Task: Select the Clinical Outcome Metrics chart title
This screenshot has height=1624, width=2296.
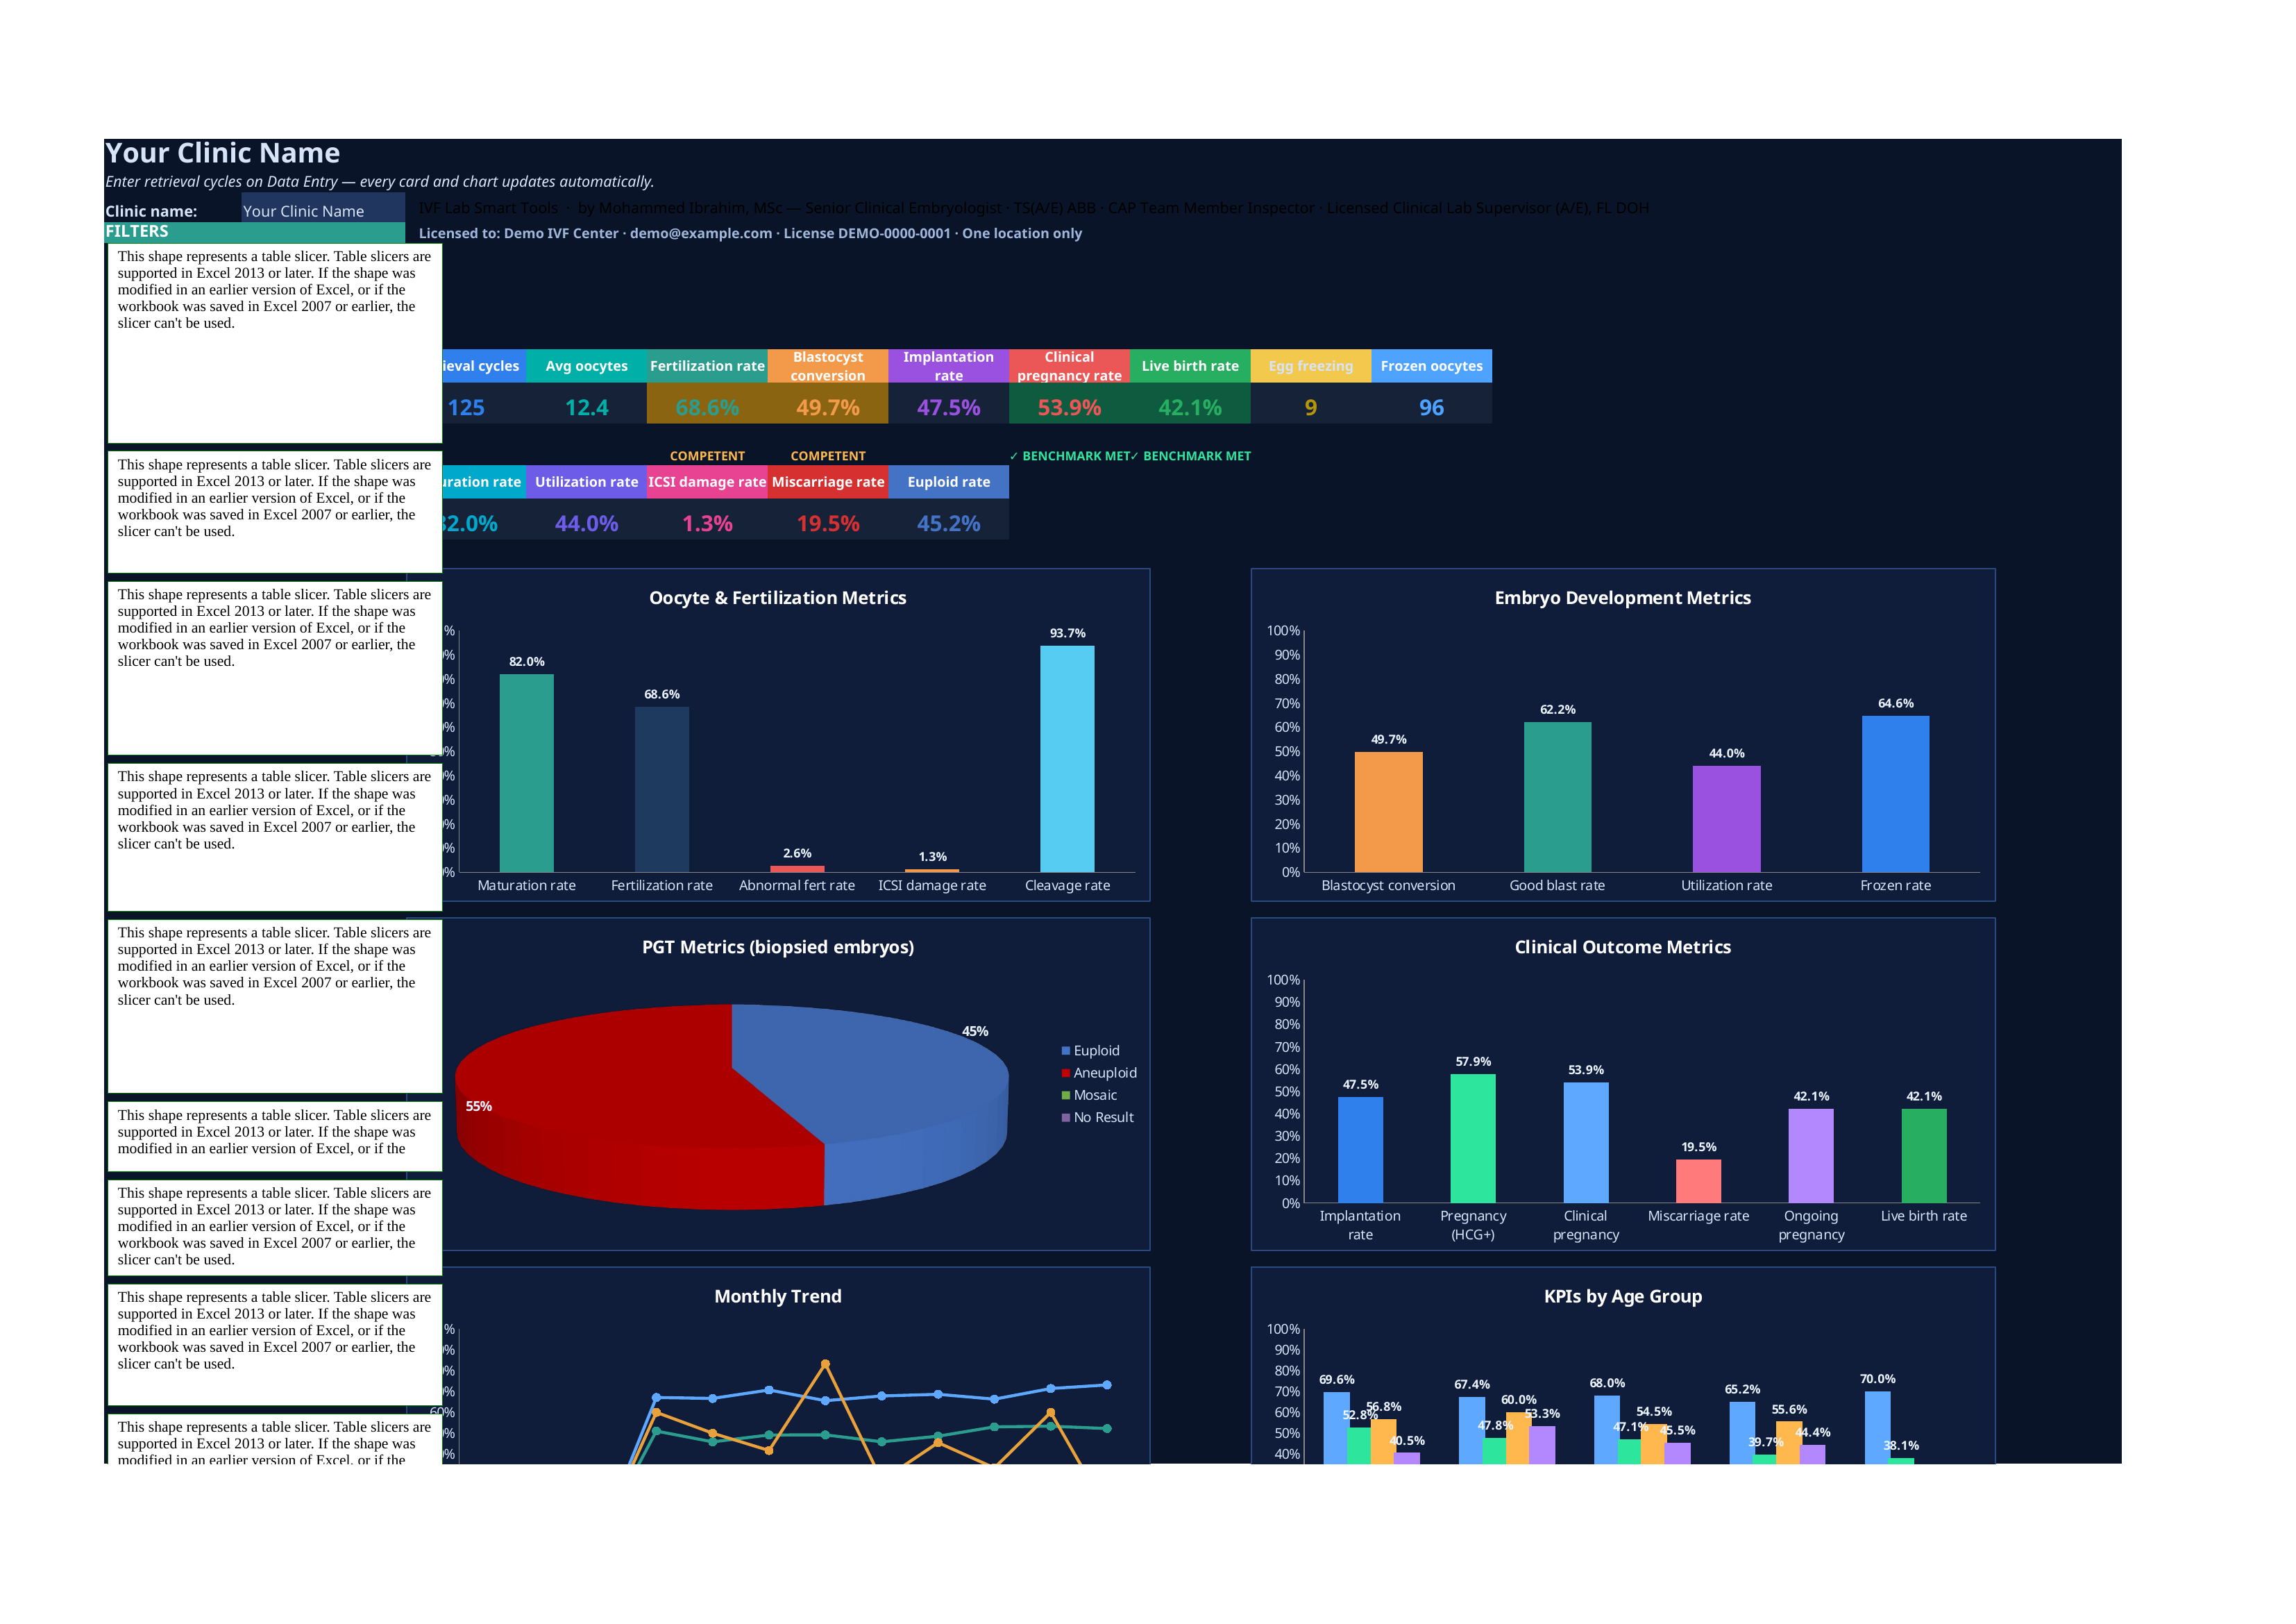Action: coord(1622,946)
